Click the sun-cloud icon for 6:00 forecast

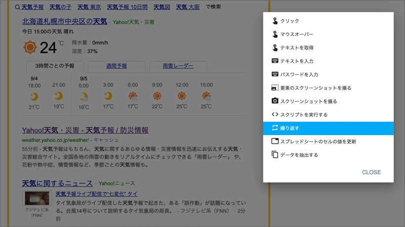click(133, 96)
